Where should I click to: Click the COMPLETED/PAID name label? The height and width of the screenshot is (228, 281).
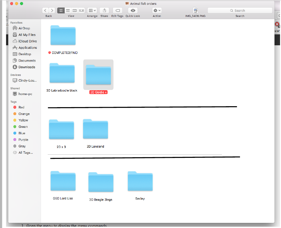[x=65, y=53]
